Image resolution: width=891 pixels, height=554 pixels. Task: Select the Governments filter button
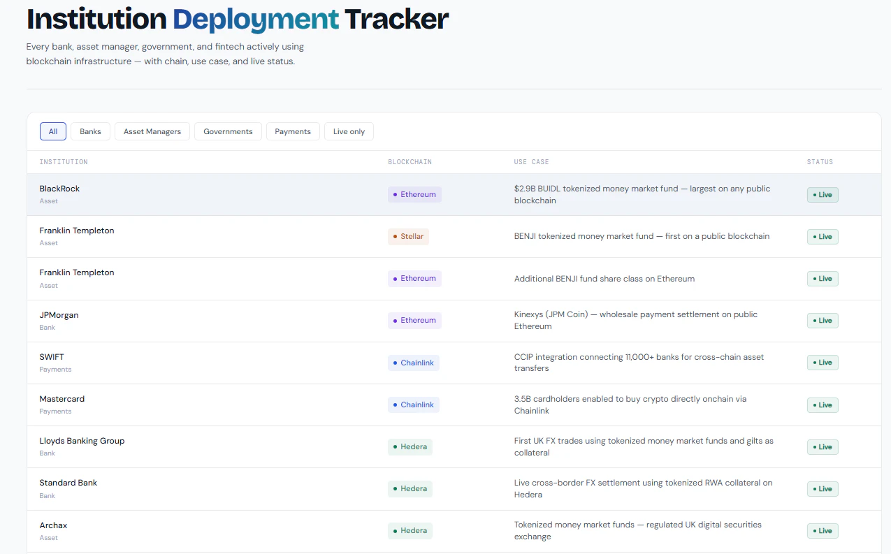click(228, 131)
